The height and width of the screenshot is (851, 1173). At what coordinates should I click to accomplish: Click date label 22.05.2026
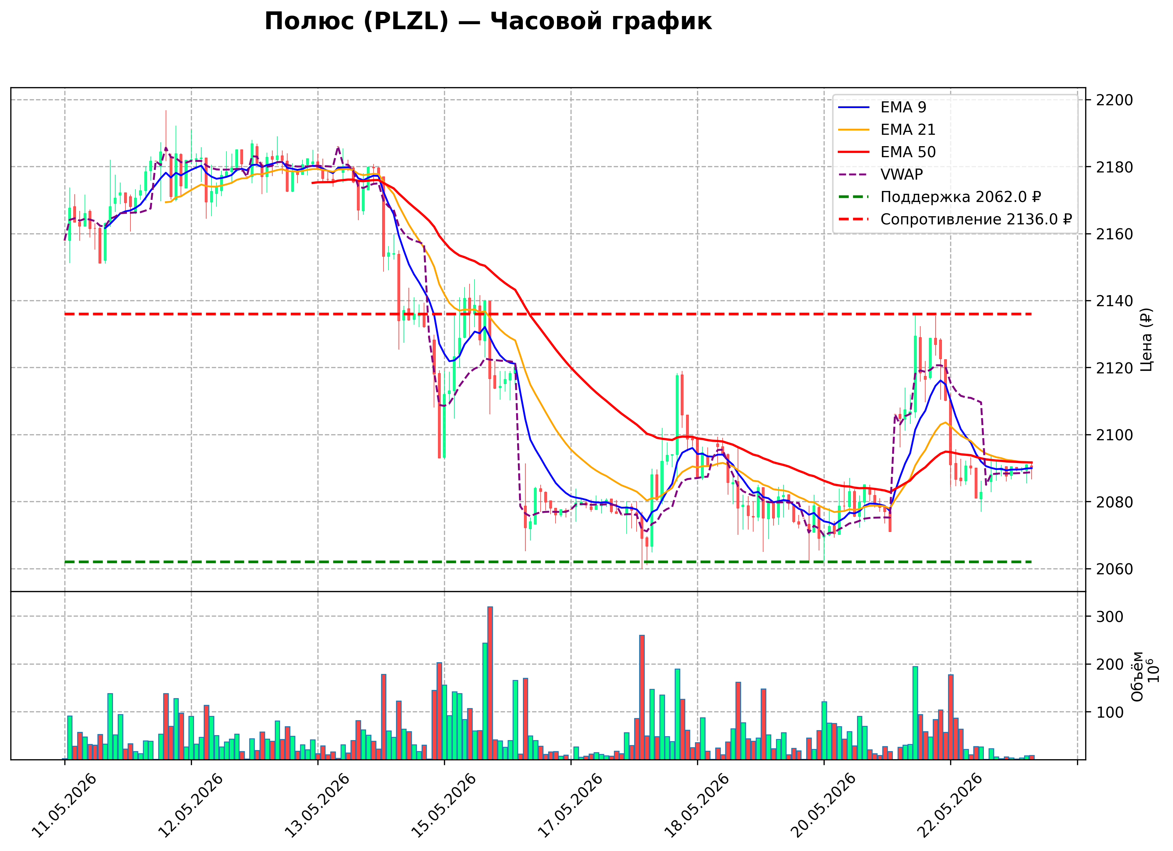coord(949,805)
